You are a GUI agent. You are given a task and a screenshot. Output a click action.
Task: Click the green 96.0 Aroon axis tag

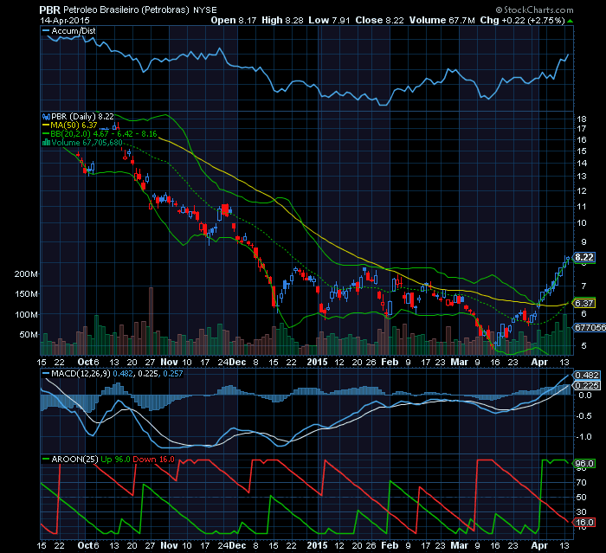pyautogui.click(x=584, y=463)
